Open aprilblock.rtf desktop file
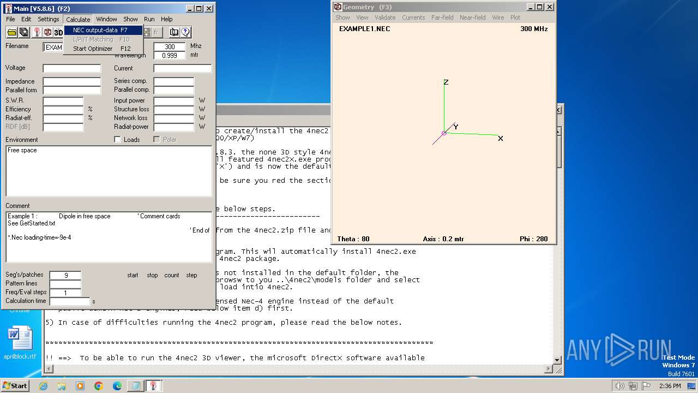698x393 pixels. 20,343
